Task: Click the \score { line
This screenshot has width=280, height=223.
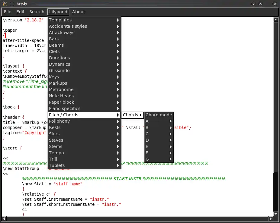Action: [x=12, y=148]
